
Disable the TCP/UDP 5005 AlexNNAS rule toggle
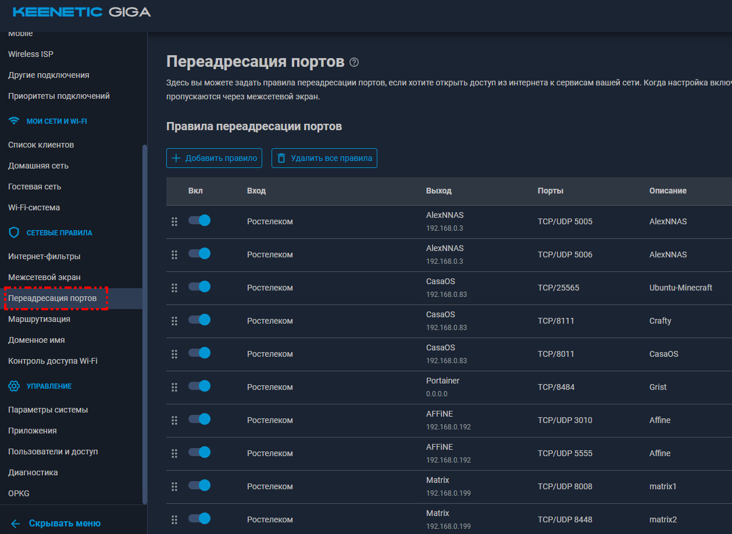(199, 220)
